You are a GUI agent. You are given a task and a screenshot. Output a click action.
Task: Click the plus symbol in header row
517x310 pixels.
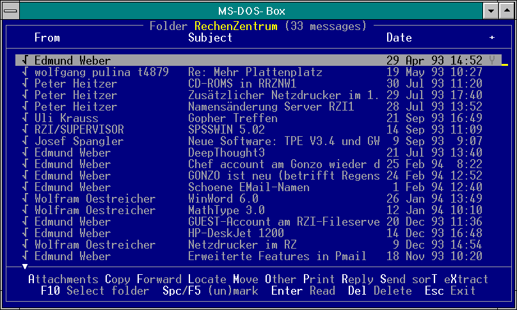[492, 38]
